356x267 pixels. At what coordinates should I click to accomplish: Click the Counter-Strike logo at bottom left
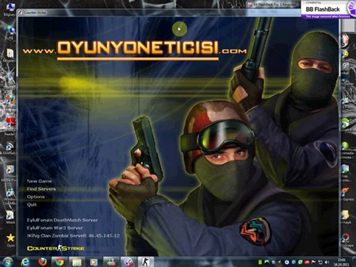(x=56, y=248)
